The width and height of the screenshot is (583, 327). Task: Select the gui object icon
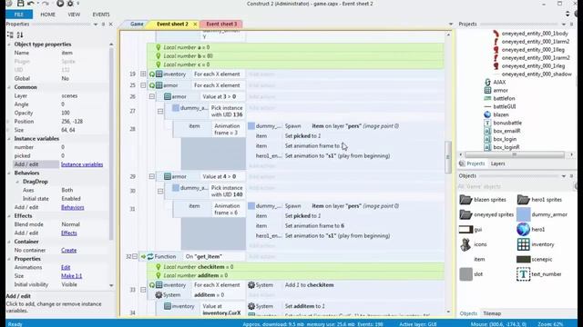point(465,230)
